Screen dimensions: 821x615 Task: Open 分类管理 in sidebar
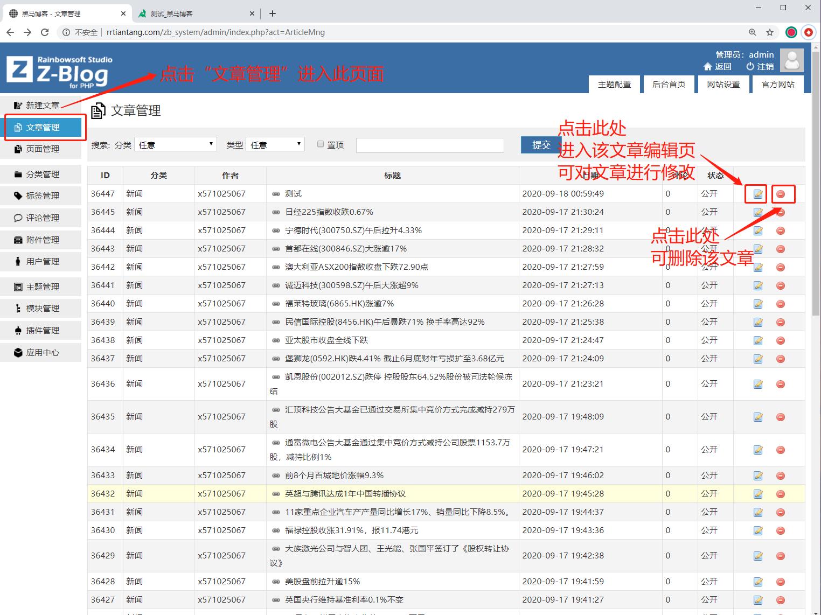pos(41,174)
